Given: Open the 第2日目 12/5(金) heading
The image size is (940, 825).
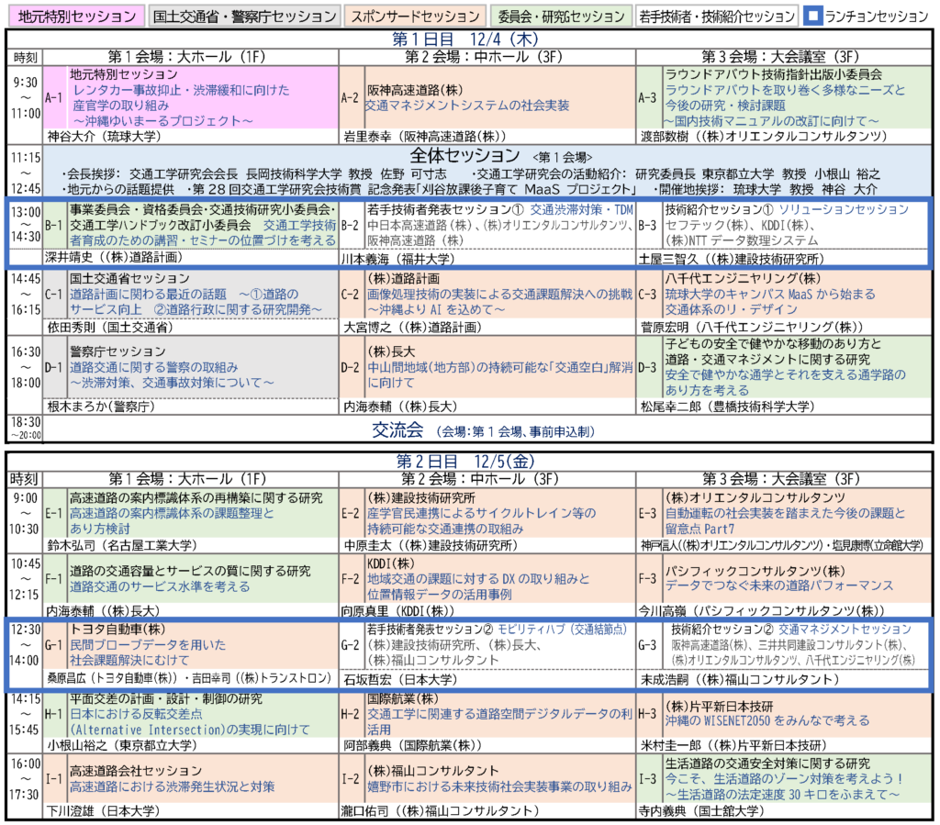Looking at the screenshot, I should (470, 461).
